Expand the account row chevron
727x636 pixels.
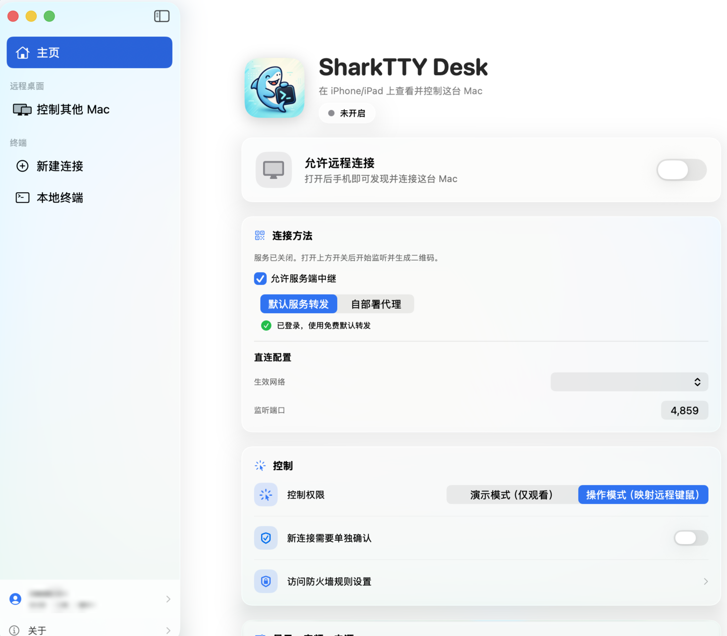click(168, 599)
